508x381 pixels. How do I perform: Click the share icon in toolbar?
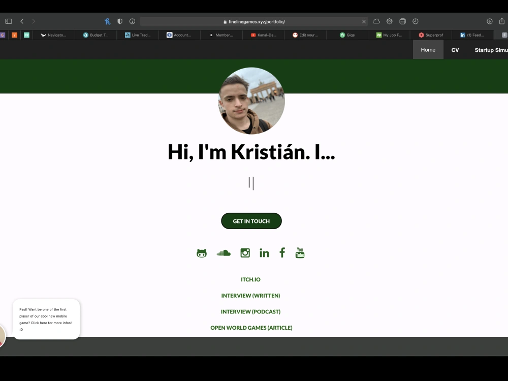(x=502, y=21)
